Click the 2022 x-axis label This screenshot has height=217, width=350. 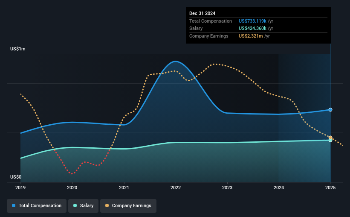click(176, 188)
